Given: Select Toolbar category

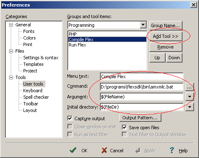Looking at the screenshot, I should (x=31, y=104).
